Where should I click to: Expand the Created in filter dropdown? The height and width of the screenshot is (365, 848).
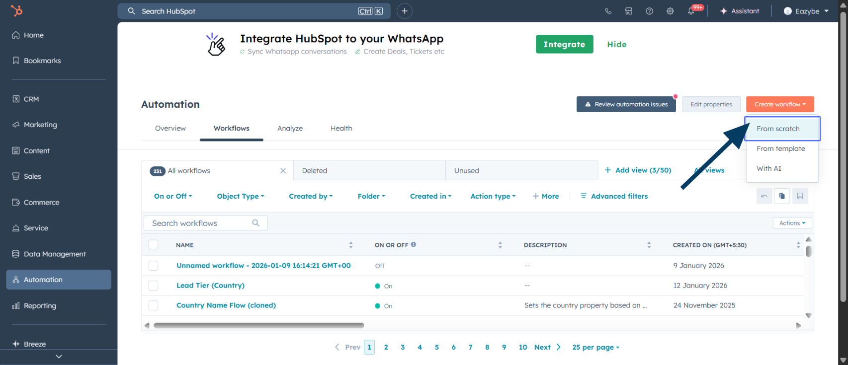click(x=430, y=196)
